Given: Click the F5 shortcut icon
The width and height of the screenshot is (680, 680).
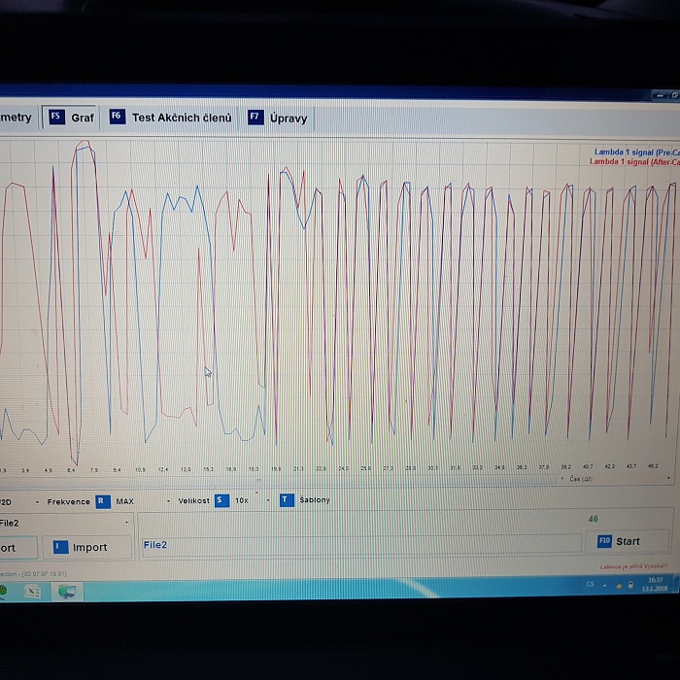Looking at the screenshot, I should click(x=56, y=117).
